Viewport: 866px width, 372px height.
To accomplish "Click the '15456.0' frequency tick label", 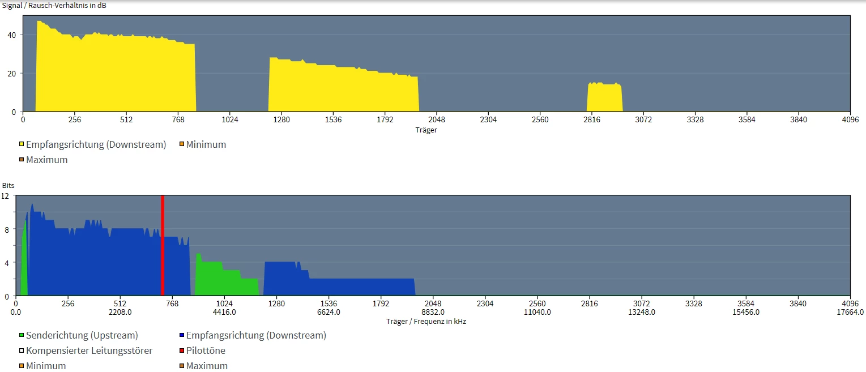I will pyautogui.click(x=745, y=312).
